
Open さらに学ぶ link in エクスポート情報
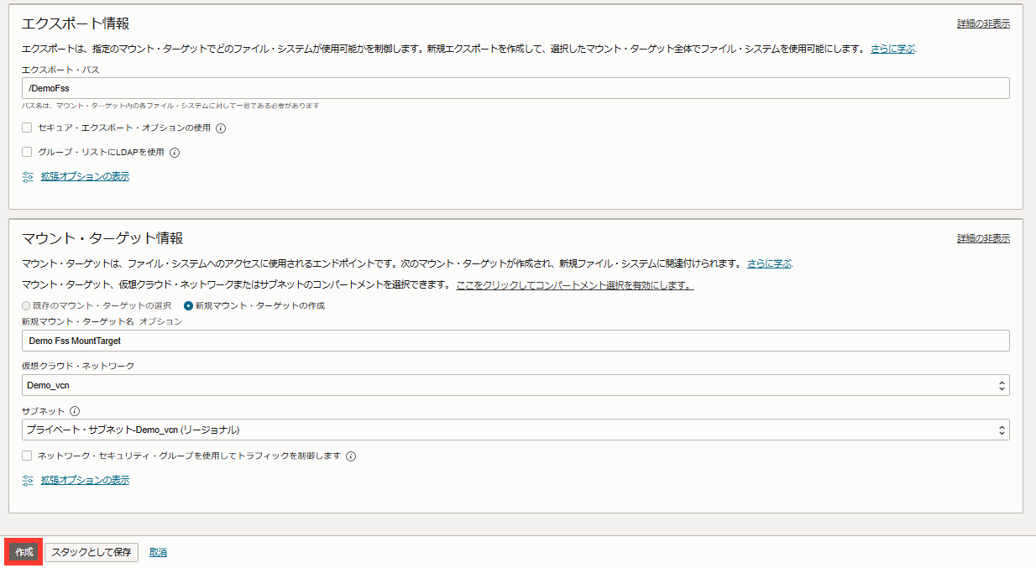[892, 49]
